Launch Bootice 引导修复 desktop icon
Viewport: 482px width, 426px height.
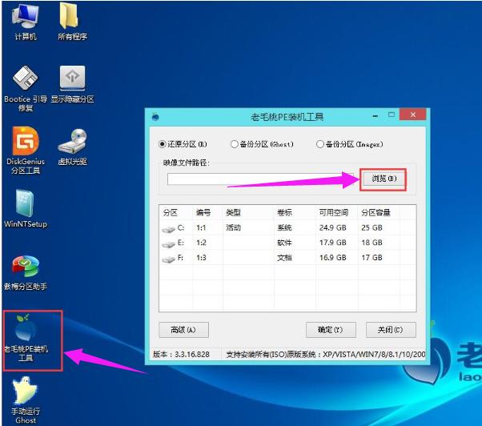tap(25, 80)
